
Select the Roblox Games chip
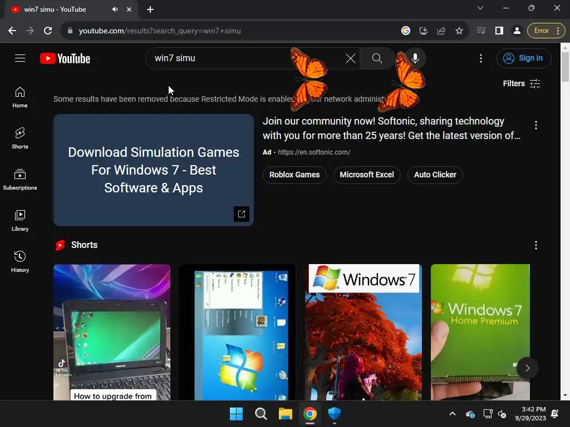pos(294,175)
